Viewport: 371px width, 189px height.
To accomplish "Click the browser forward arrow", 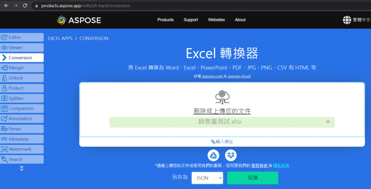I will click(x=16, y=6).
